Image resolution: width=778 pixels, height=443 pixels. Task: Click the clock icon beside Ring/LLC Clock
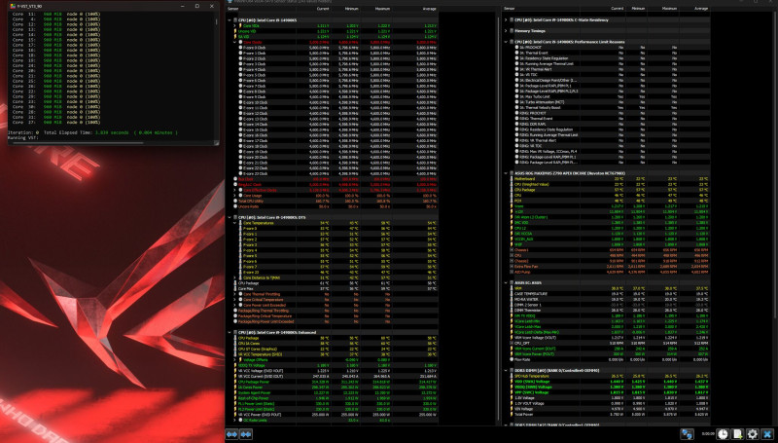coord(235,184)
